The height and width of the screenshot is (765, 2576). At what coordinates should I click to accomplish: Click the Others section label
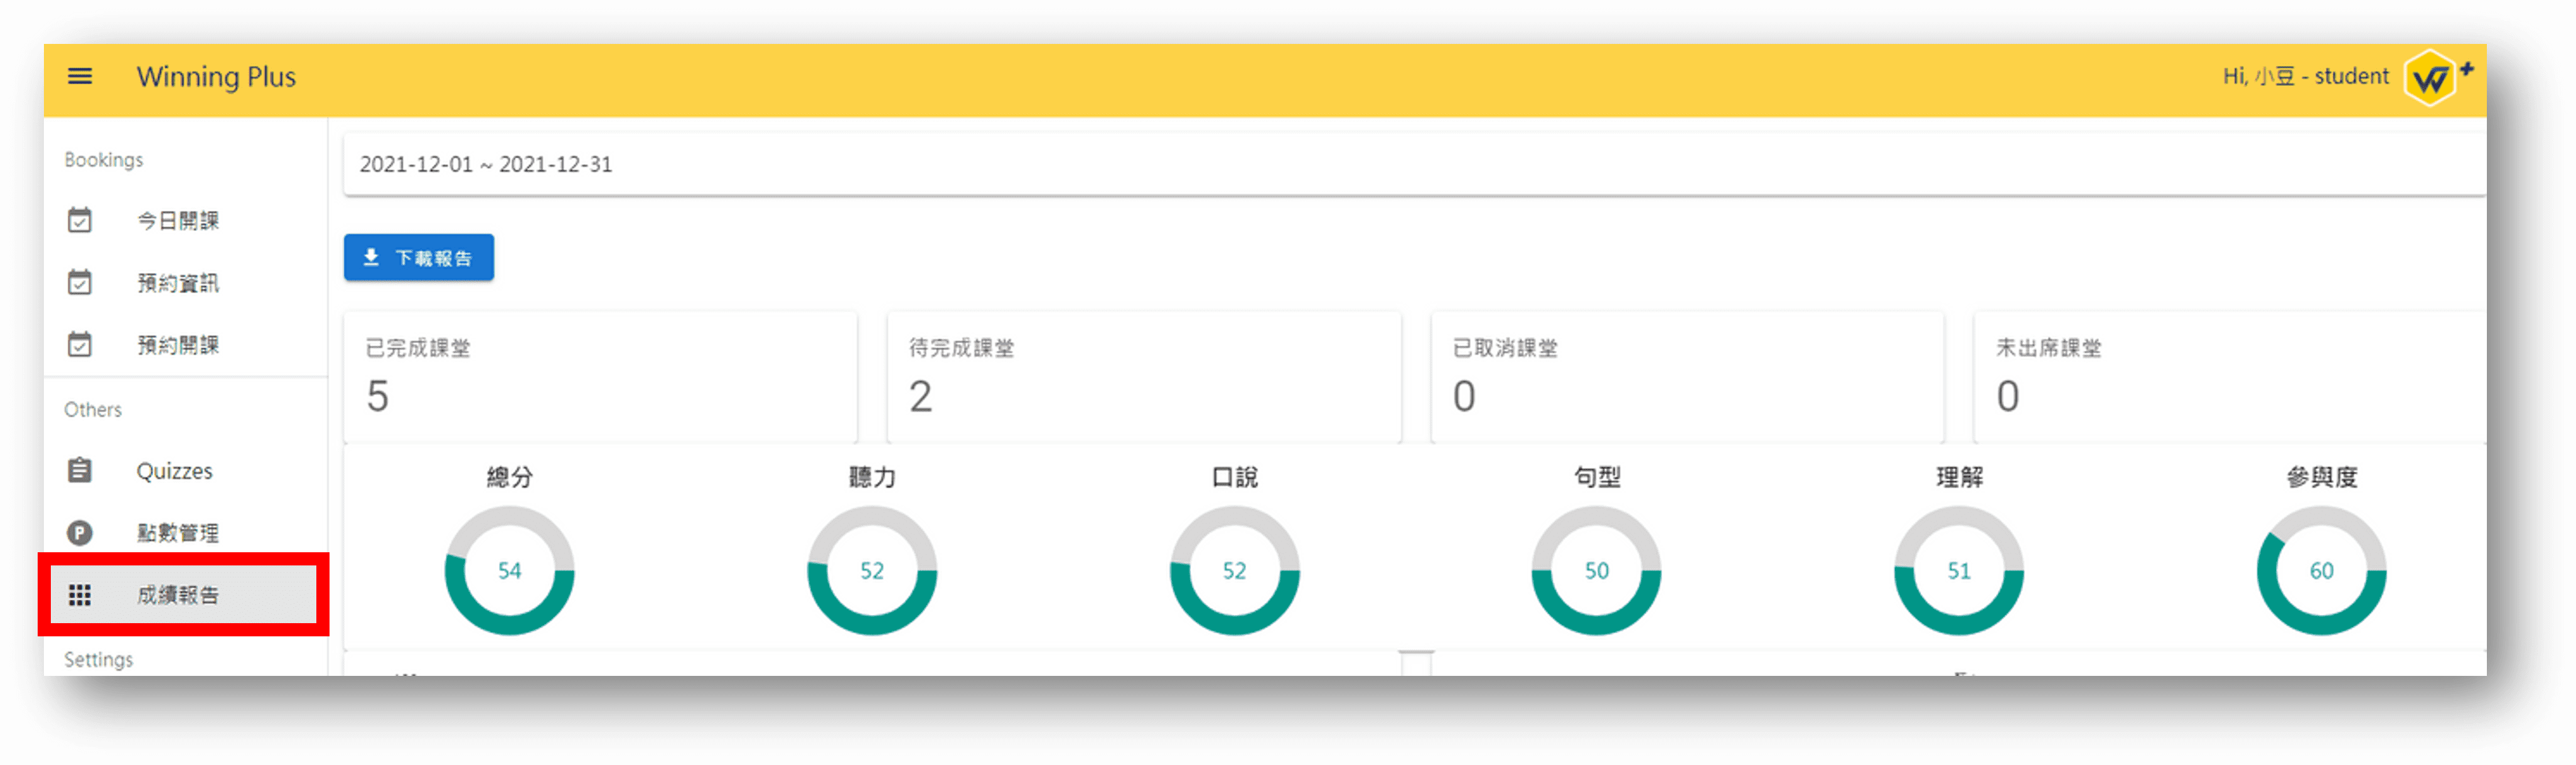pyautogui.click(x=93, y=409)
